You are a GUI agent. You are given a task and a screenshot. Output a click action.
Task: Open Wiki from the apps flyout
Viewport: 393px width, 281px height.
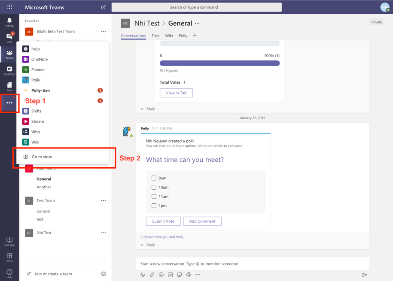click(62, 142)
